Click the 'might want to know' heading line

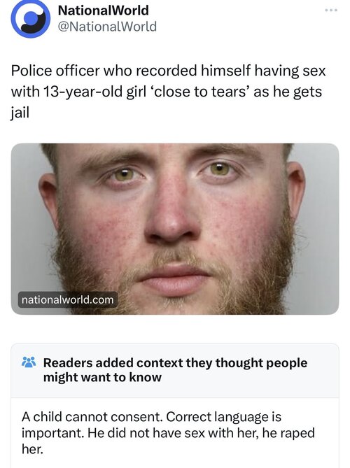pos(102,377)
